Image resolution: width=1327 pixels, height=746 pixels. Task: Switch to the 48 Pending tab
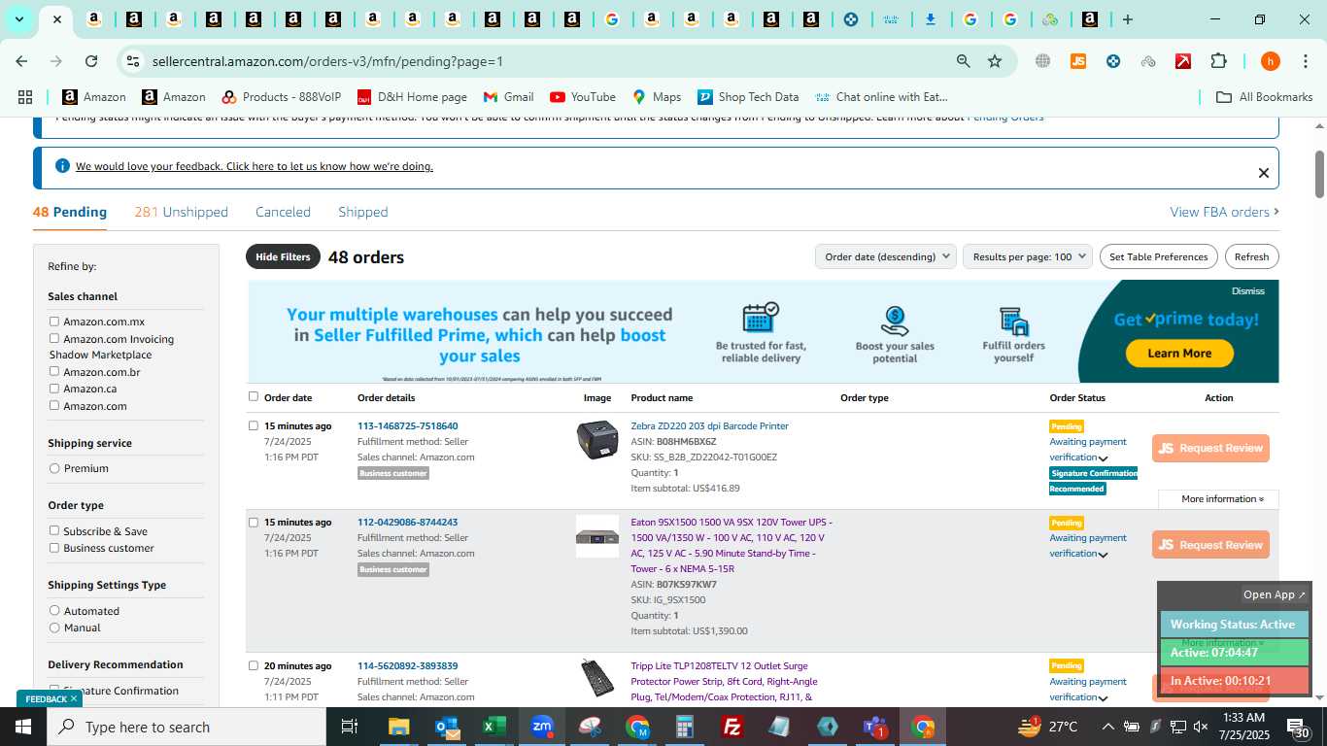point(70,212)
